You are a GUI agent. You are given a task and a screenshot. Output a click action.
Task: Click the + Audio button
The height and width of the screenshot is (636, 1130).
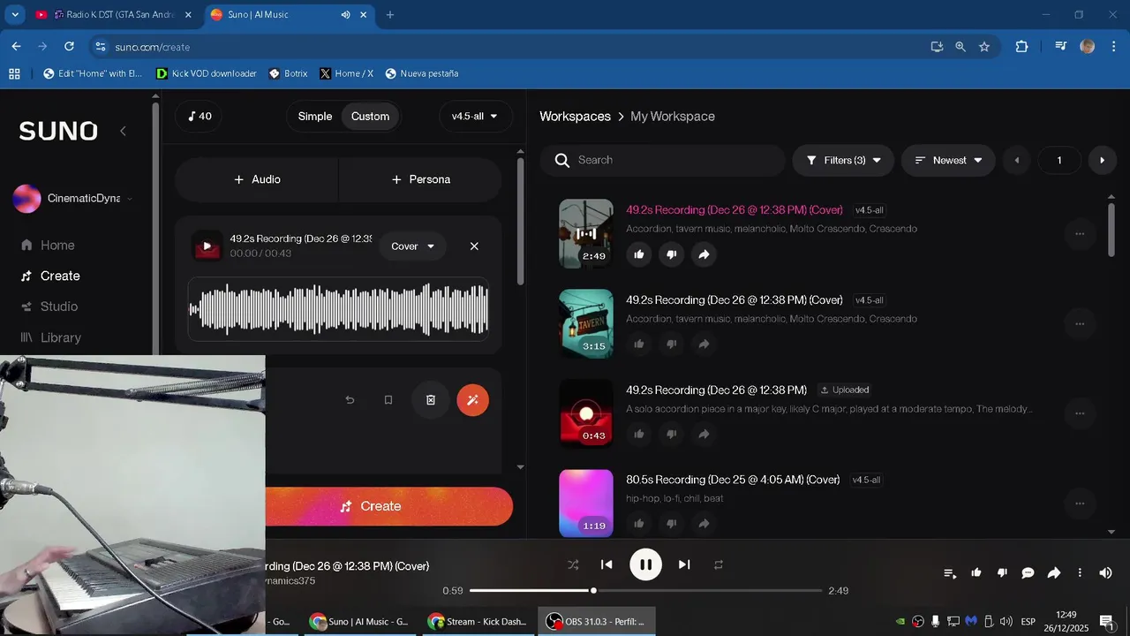[x=257, y=179]
